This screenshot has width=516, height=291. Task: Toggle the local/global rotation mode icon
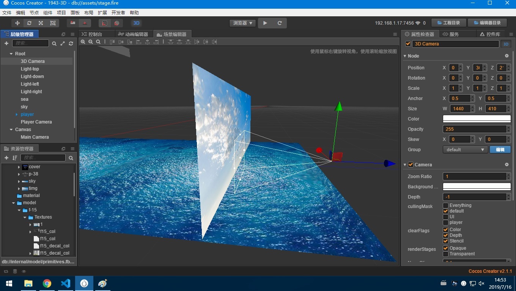(85, 23)
